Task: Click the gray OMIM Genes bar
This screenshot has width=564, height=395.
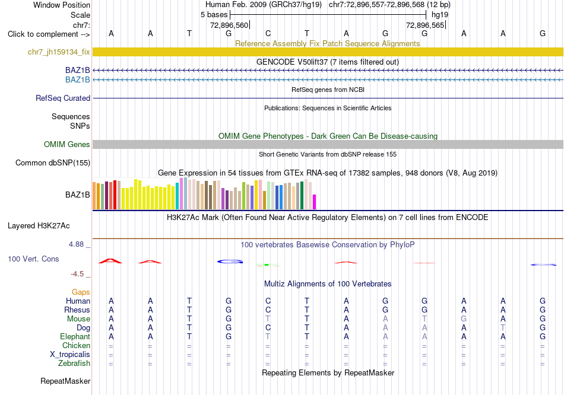Action: [x=328, y=144]
